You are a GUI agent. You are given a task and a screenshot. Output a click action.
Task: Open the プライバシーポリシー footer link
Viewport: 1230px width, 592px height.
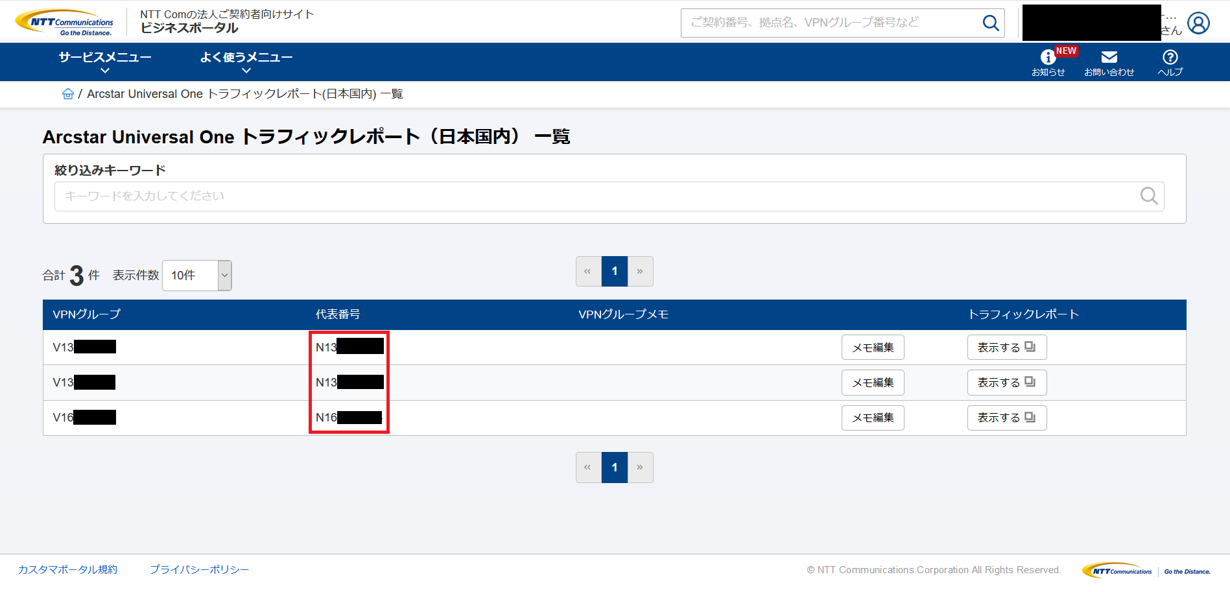coord(200,569)
